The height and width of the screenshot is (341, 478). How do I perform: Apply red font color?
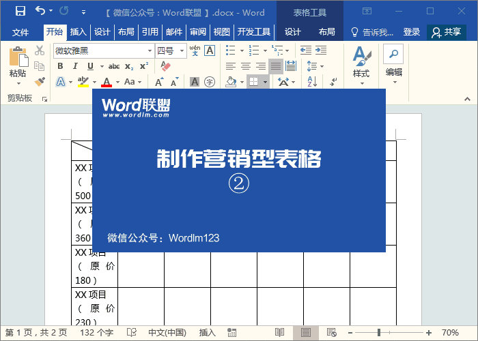(107, 82)
